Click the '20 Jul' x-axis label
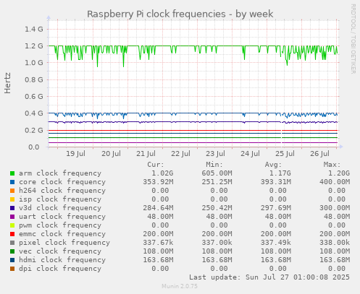Screen dimensions: 360x294 (111, 154)
